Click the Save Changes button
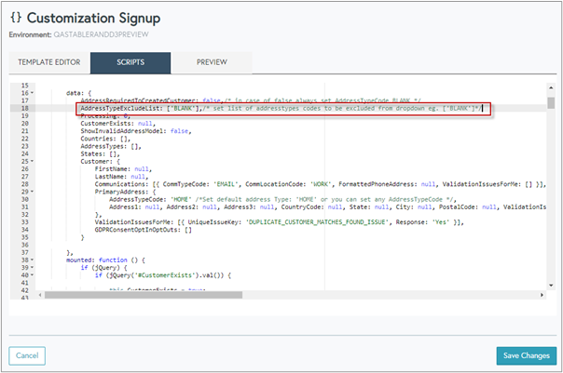The width and height of the screenshot is (563, 373). pos(527,355)
